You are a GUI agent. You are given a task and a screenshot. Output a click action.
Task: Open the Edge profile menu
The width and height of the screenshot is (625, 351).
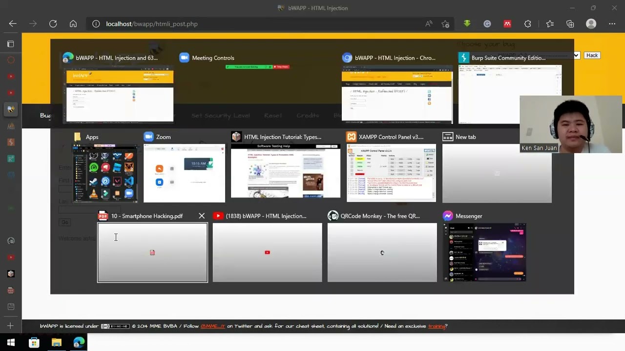[591, 24]
